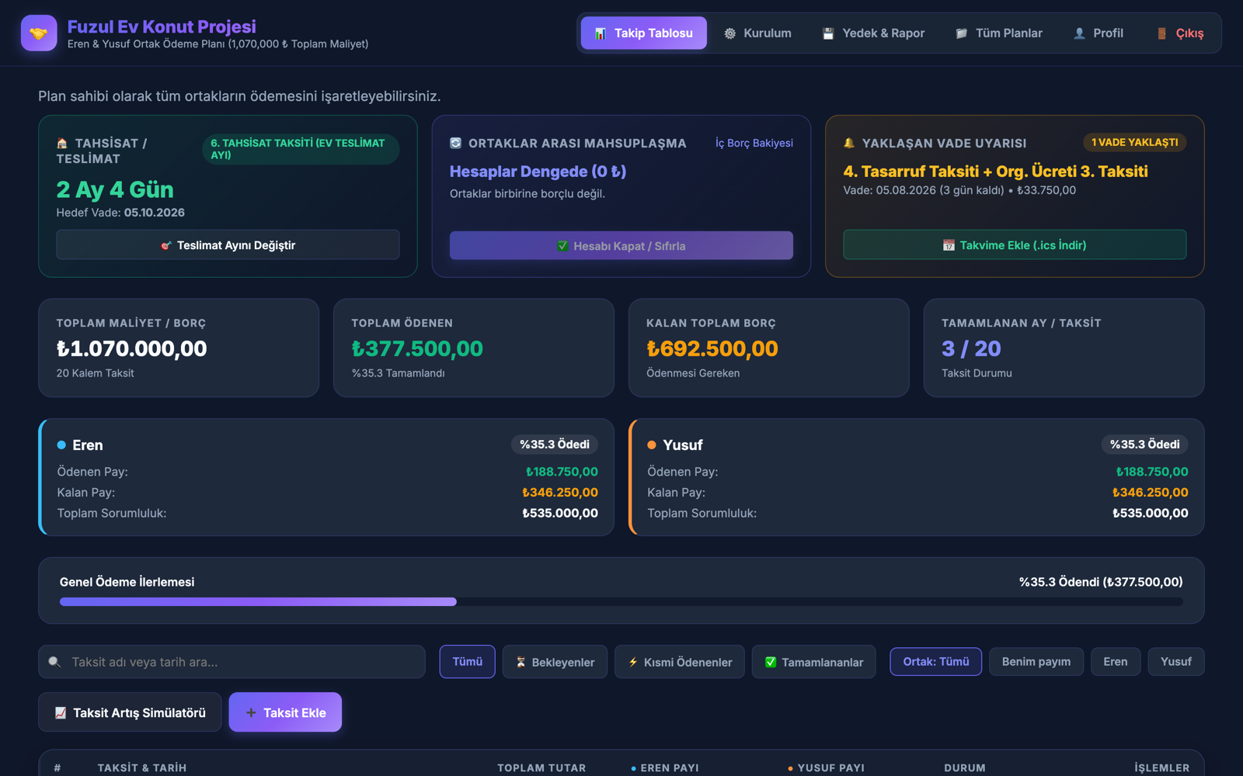Click the 6. Tahsisat Taksiti badge
This screenshot has width=1243, height=776.
pos(301,149)
